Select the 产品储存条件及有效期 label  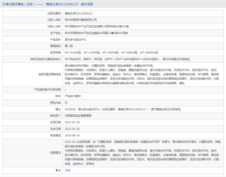click(47, 90)
